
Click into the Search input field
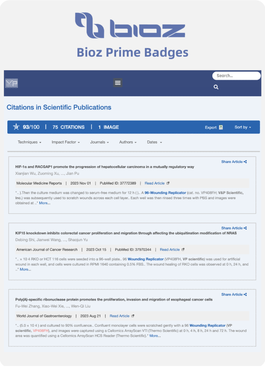(236, 76)
